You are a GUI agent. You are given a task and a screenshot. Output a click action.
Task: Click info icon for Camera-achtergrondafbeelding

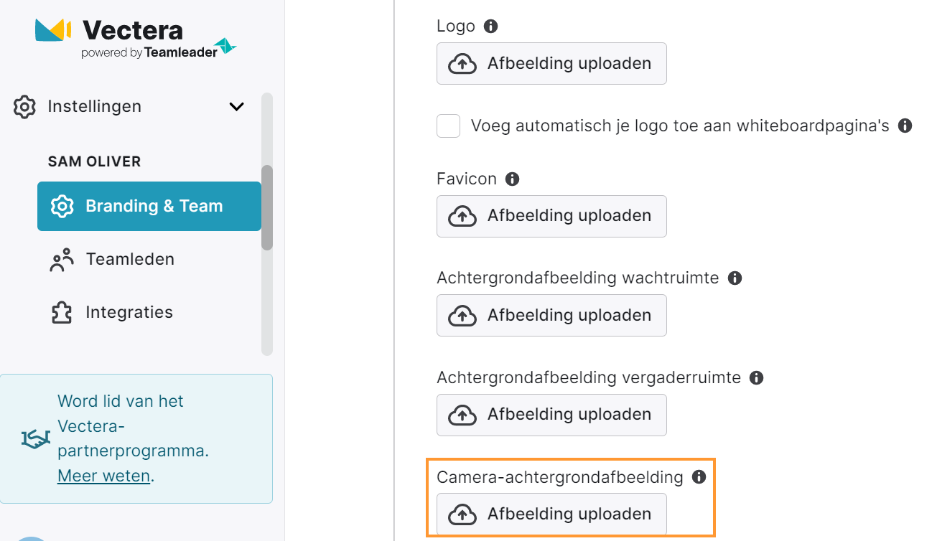(x=699, y=476)
